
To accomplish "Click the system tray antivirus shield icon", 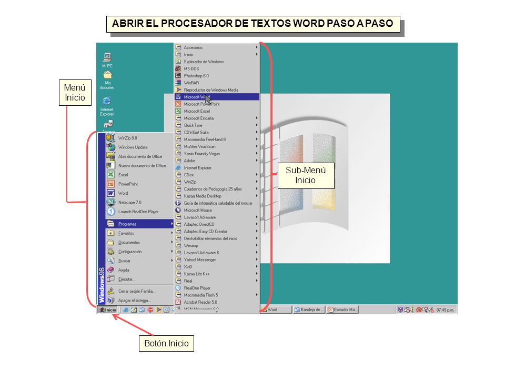I will click(x=400, y=310).
